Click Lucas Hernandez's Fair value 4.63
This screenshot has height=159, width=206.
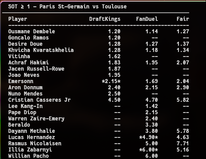point(183,137)
